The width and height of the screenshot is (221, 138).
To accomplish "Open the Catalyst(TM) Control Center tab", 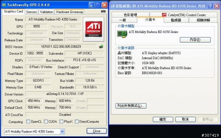I will (x=184, y=15).
